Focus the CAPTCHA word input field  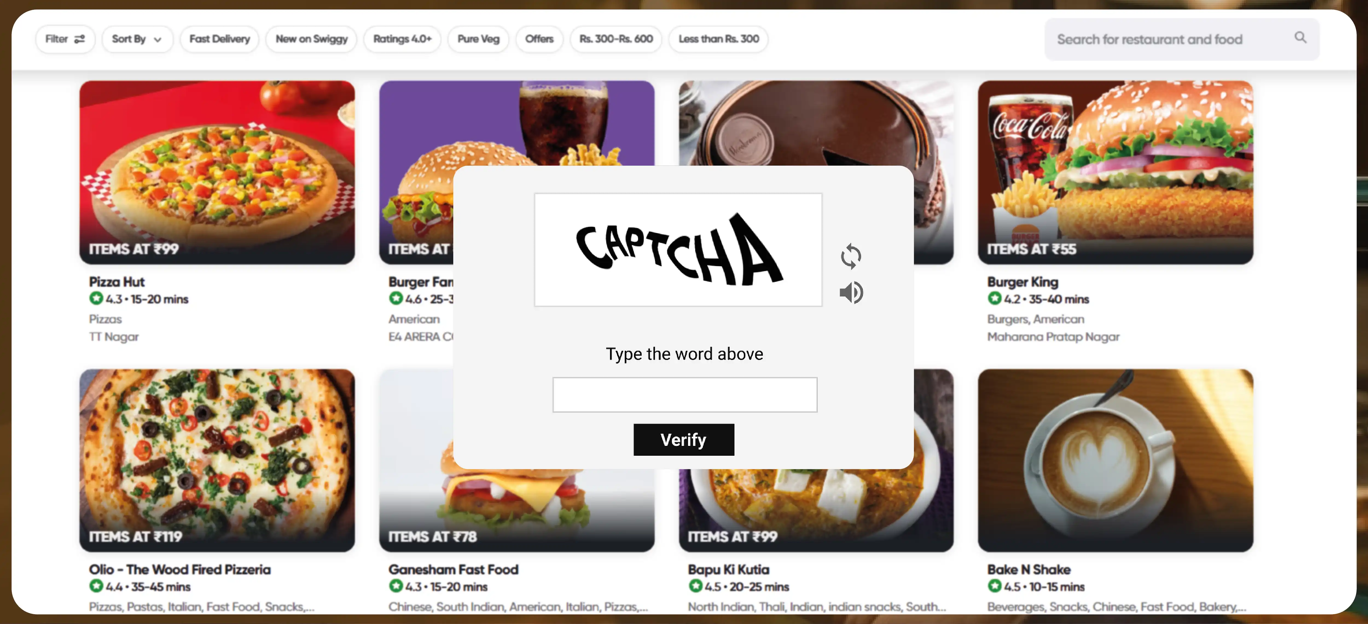(x=684, y=394)
